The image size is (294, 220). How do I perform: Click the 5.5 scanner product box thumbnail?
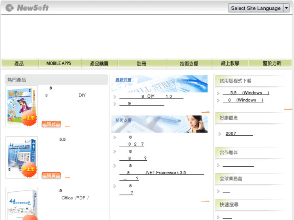point(22,157)
